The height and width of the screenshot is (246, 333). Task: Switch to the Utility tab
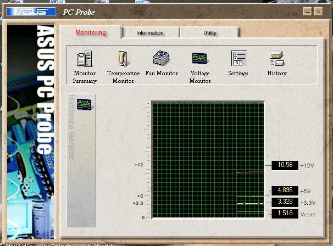click(x=210, y=33)
